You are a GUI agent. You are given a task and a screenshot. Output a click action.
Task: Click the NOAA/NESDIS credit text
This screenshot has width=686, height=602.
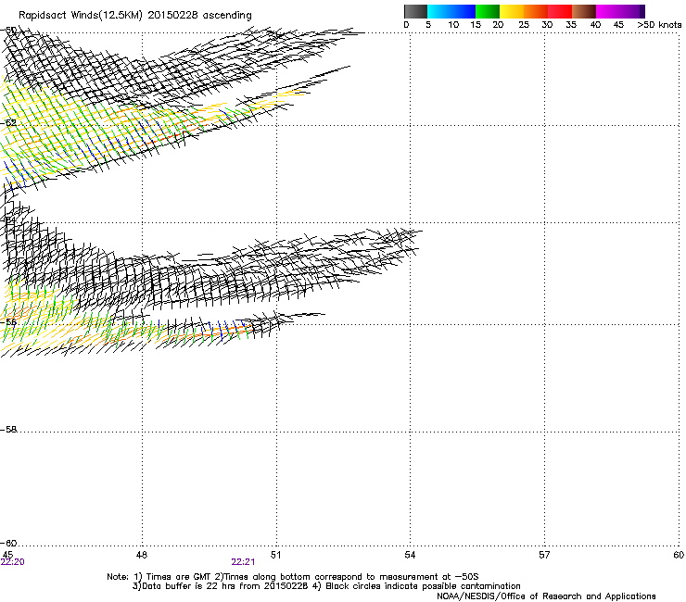(x=546, y=596)
